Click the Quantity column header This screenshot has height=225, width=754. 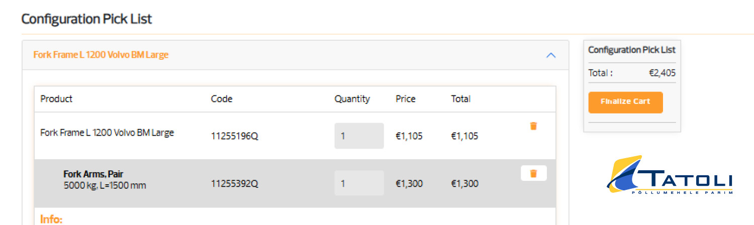(352, 99)
